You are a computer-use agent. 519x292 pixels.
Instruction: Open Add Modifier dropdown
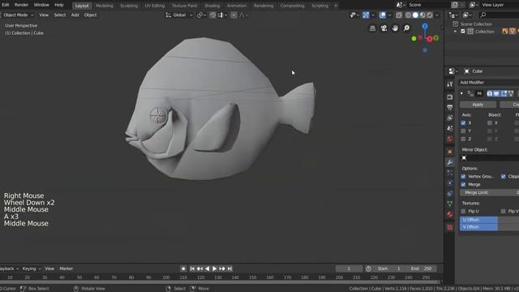(489, 83)
